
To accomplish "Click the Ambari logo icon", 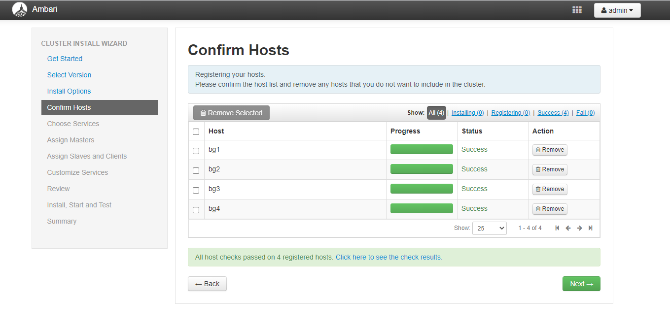I will [20, 10].
